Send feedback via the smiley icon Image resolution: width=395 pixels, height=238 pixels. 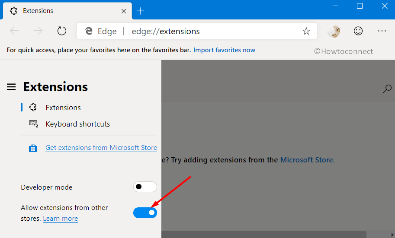pos(358,31)
